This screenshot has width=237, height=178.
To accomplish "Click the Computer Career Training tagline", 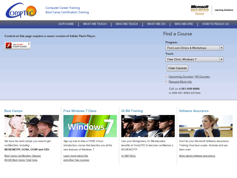I will [63, 8].
